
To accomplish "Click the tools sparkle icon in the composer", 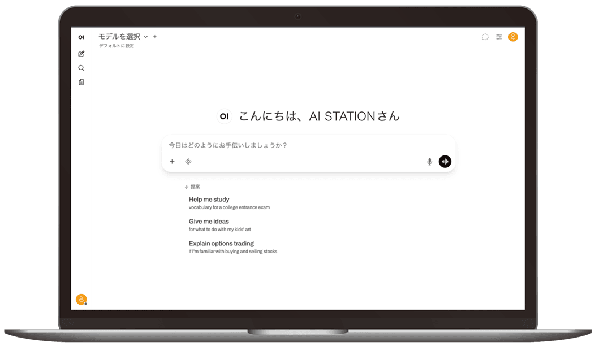I will [x=188, y=161].
